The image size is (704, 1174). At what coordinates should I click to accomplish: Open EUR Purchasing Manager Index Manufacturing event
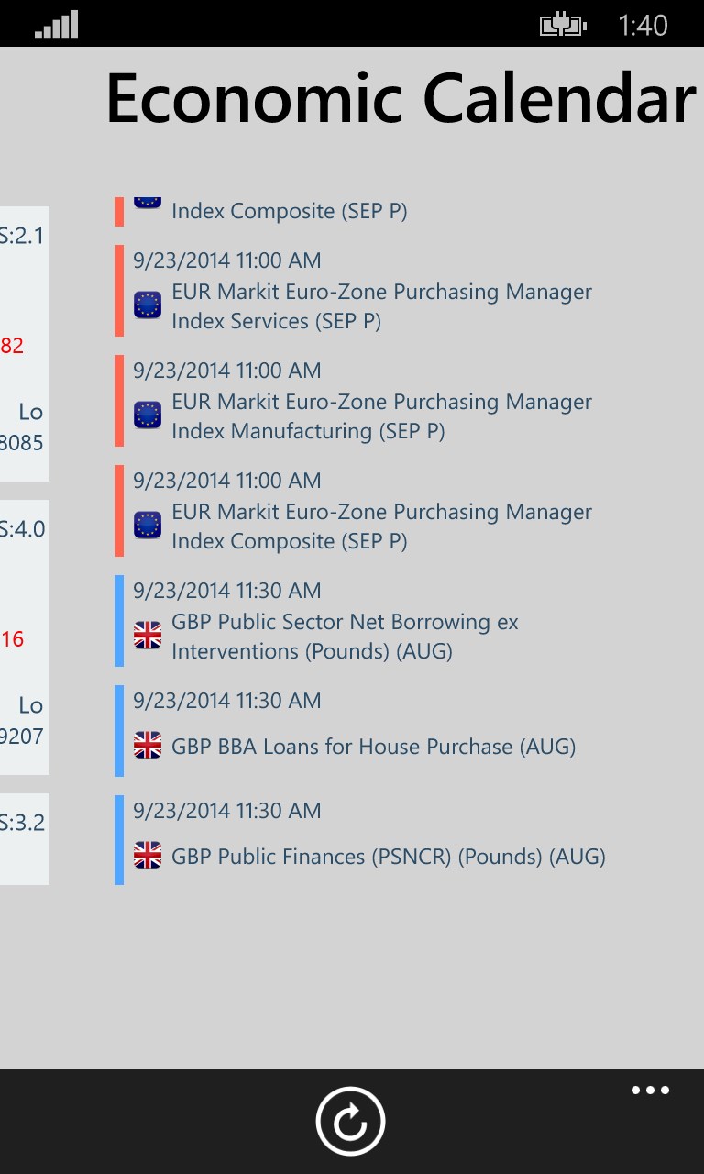tap(381, 416)
